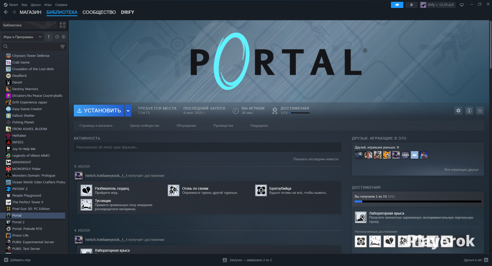Click the Библиотека home header
The image size is (492, 266).
[x=29, y=25]
